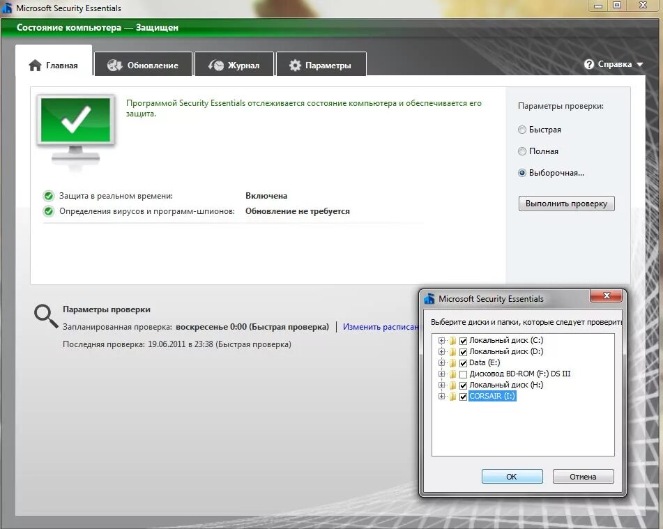Click the question mark help icon
The image size is (663, 529).
[589, 64]
